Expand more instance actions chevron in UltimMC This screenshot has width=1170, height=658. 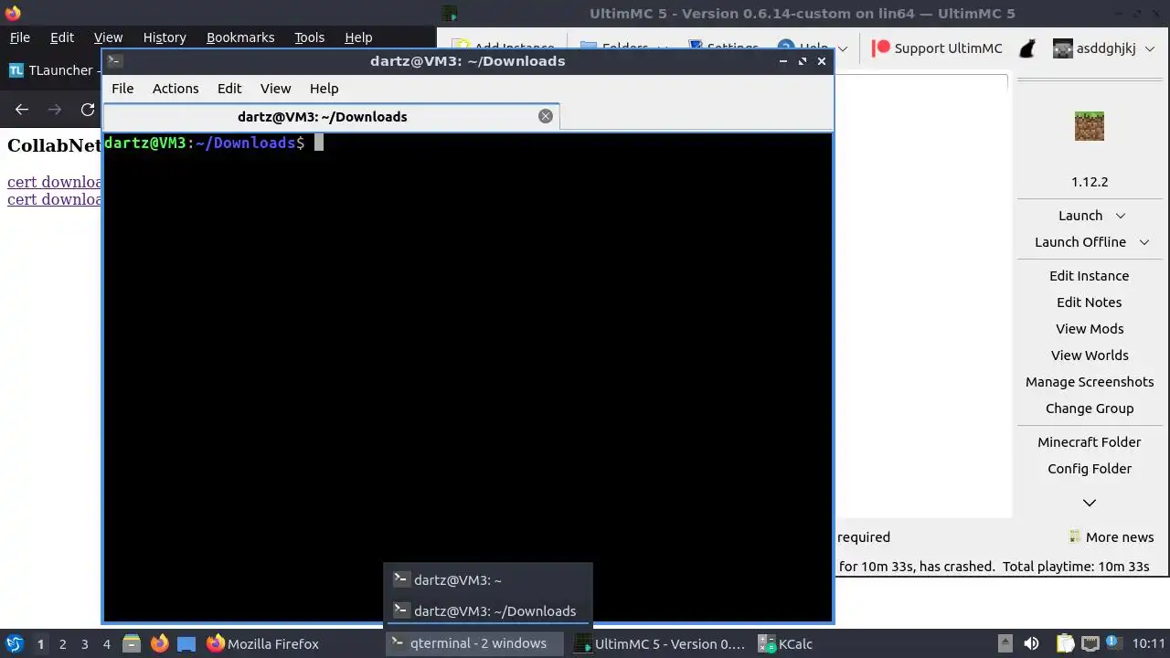click(x=1090, y=503)
